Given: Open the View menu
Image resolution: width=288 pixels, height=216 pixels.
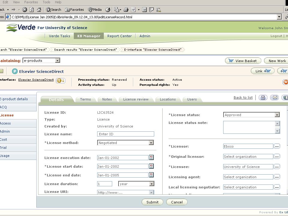Looking at the screenshot, I should click(x=16, y=2).
